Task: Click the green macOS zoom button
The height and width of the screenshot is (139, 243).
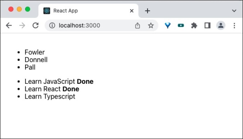Action: [28, 9]
